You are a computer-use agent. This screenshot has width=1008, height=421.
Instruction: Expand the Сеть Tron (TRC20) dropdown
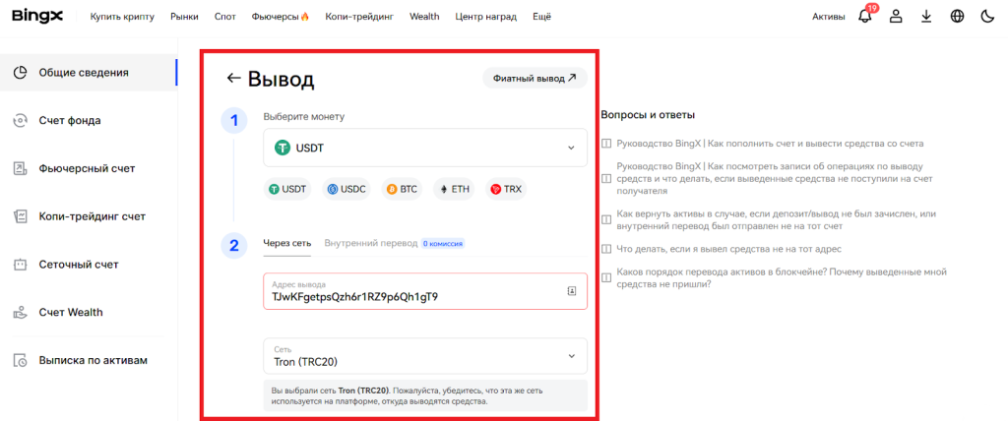tap(425, 356)
